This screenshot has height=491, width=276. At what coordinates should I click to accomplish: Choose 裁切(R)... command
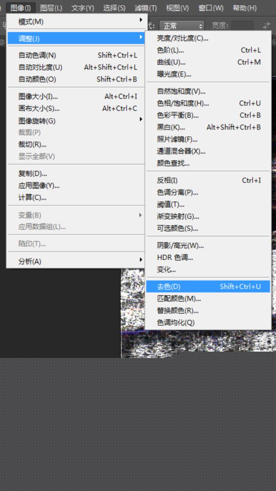(x=76, y=144)
